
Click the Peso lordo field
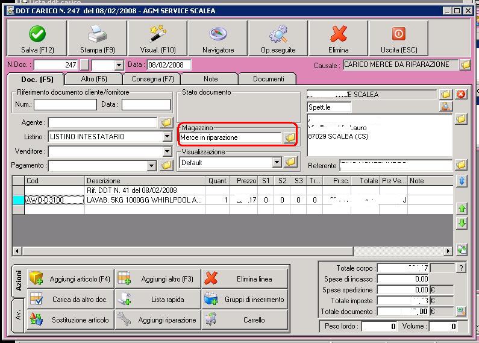point(379,326)
